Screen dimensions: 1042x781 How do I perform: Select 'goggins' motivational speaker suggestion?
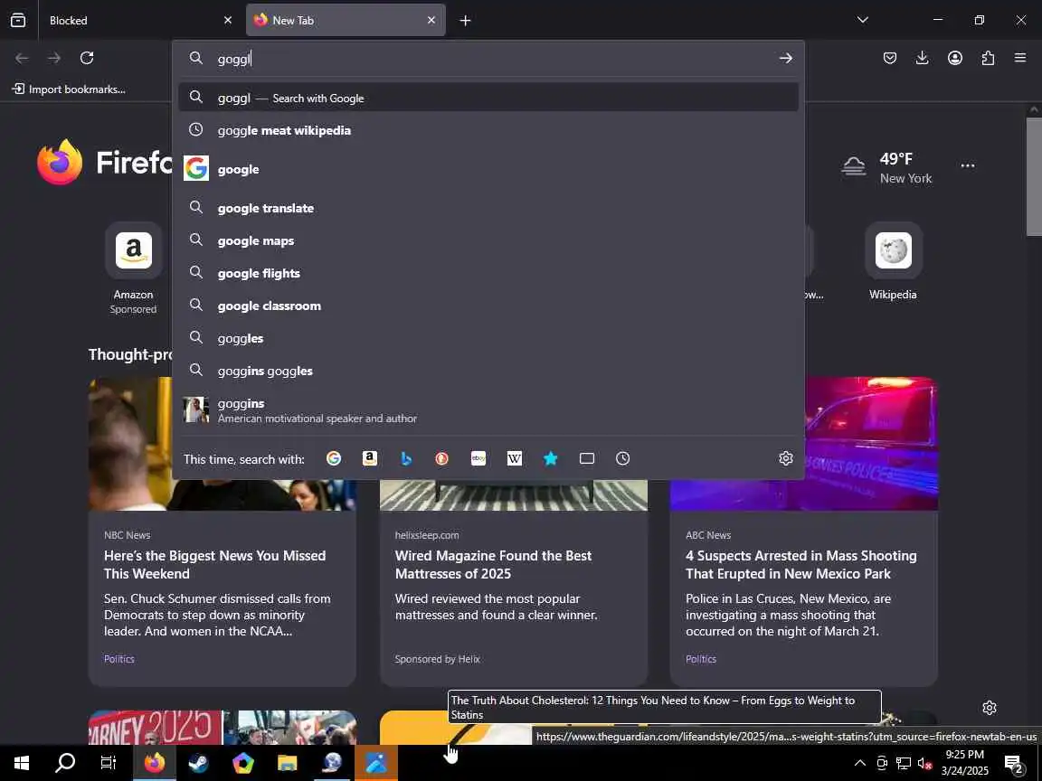(x=488, y=410)
